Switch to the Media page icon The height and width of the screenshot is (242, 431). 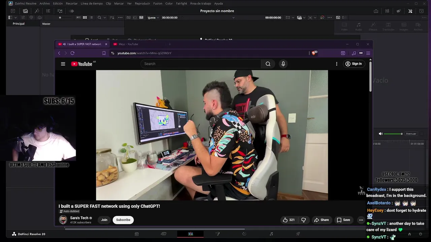click(x=137, y=234)
